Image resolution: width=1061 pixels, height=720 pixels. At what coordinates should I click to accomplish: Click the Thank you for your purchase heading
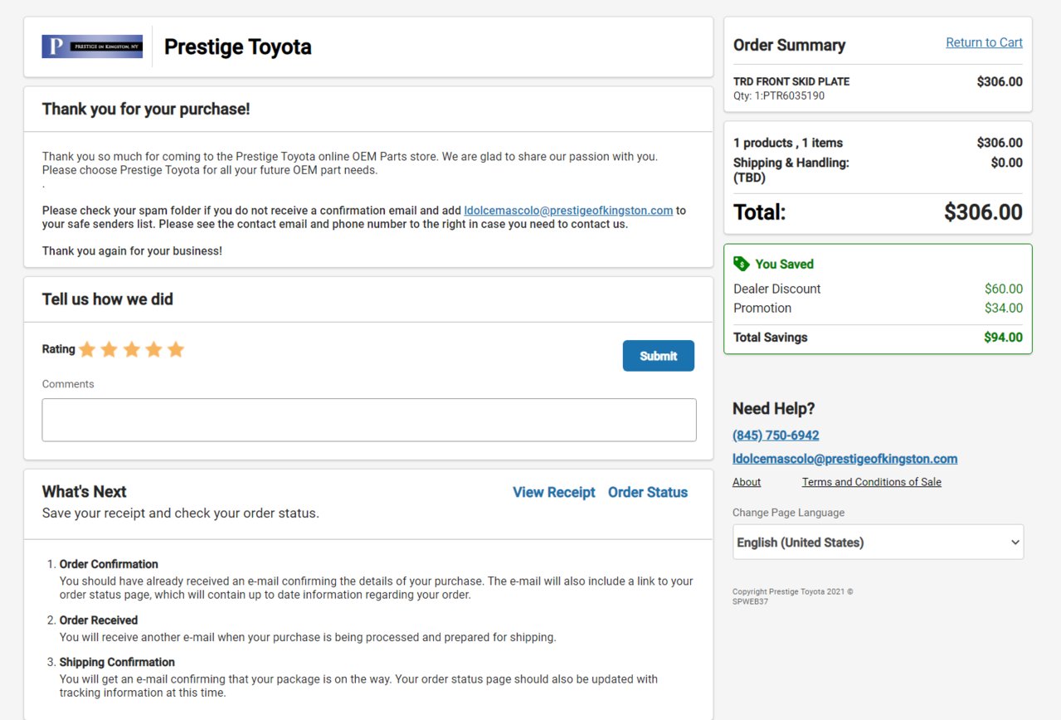click(146, 109)
